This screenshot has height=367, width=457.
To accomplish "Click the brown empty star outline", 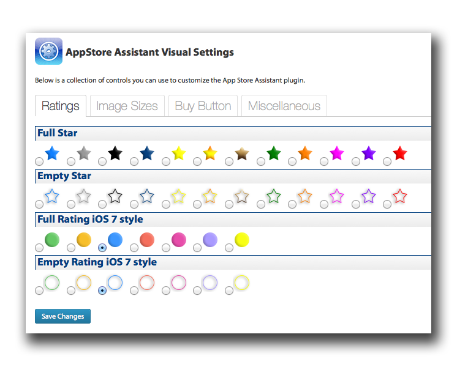I will [242, 196].
